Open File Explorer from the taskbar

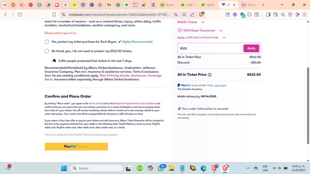point(171,168)
